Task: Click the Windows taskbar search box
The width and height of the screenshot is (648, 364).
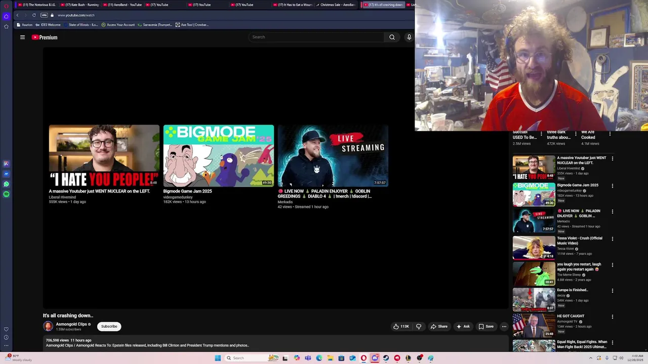Action: [245, 358]
